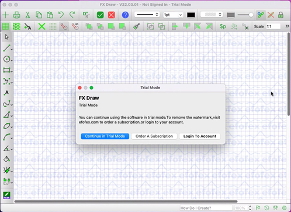Screen dimensions: 291x212
Task: Click the bring to front layers icon
Action: (89, 26)
